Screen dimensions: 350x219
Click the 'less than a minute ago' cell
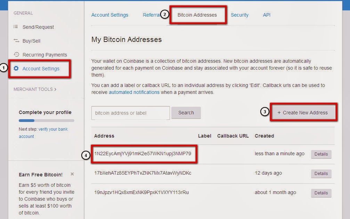279,154
